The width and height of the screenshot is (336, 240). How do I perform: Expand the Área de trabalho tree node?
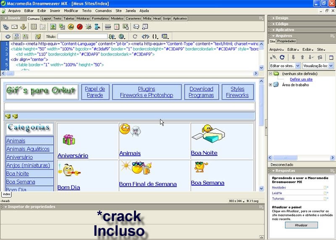pos(270,85)
